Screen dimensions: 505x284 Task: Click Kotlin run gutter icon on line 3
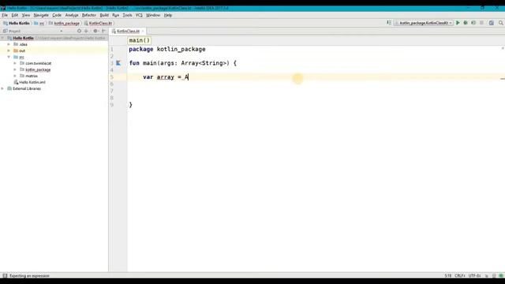click(118, 63)
